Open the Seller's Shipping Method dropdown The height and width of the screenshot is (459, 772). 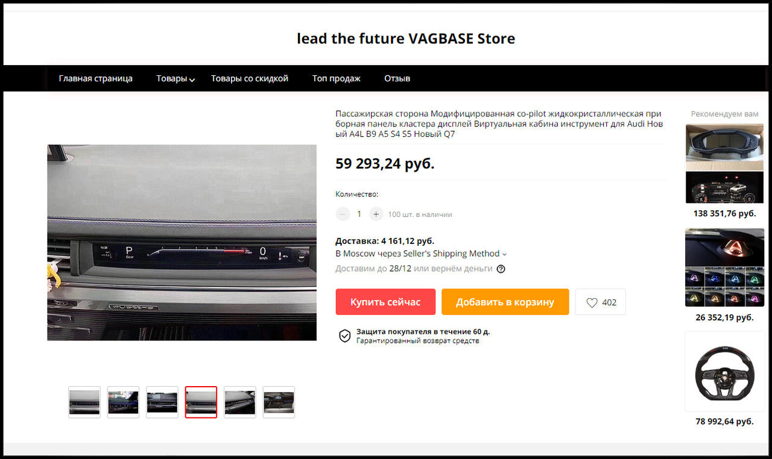pyautogui.click(x=421, y=254)
